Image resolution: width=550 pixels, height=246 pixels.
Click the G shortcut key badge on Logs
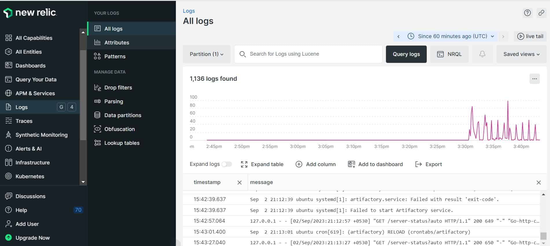[x=61, y=107]
